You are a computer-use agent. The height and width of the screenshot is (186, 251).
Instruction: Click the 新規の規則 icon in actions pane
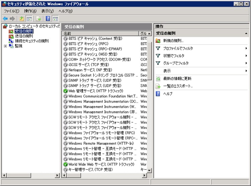click(158, 41)
